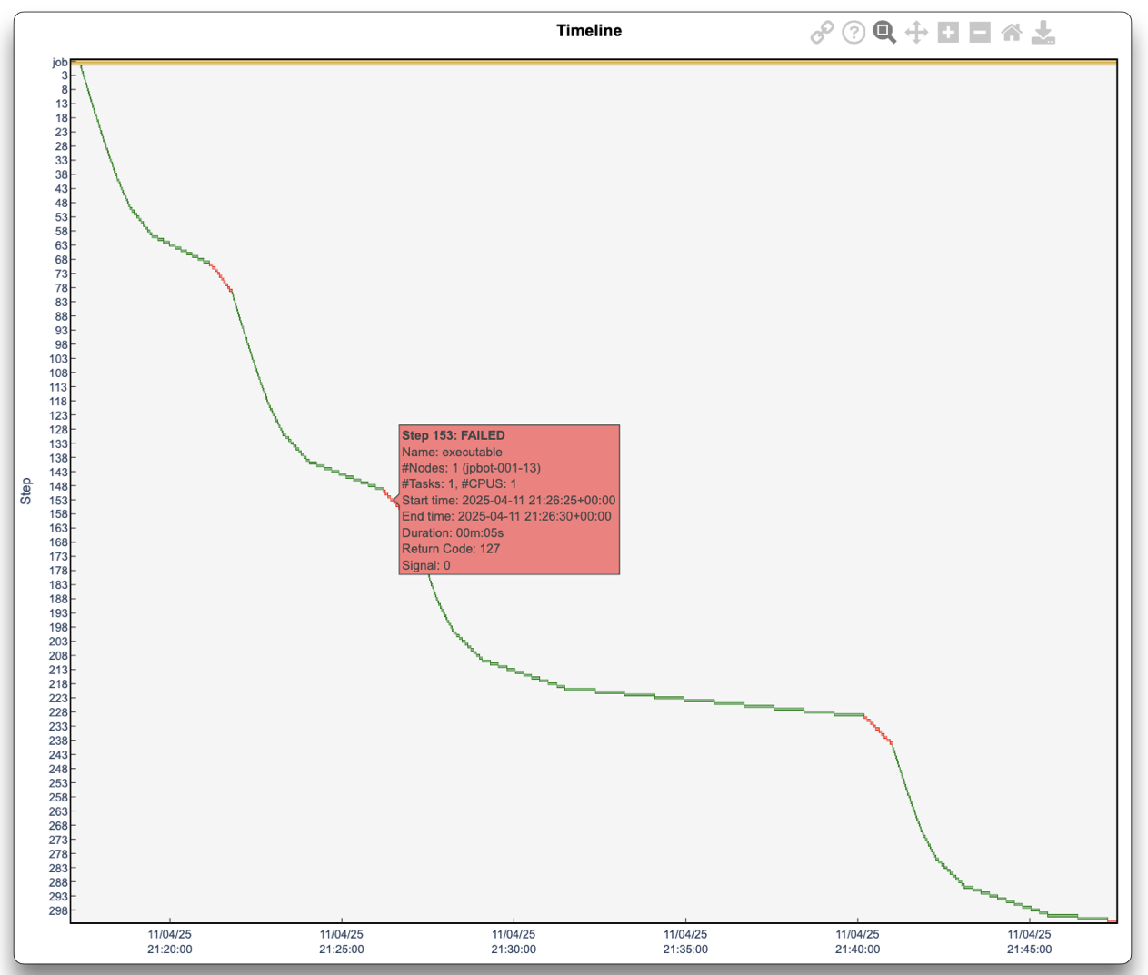Click the red segment at bottom-right corner

pos(1112,920)
